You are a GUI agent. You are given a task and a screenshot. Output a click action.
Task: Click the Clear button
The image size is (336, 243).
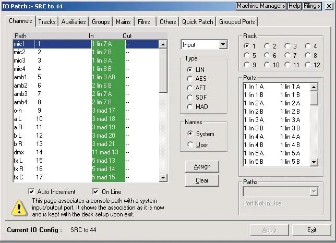pyautogui.click(x=202, y=180)
